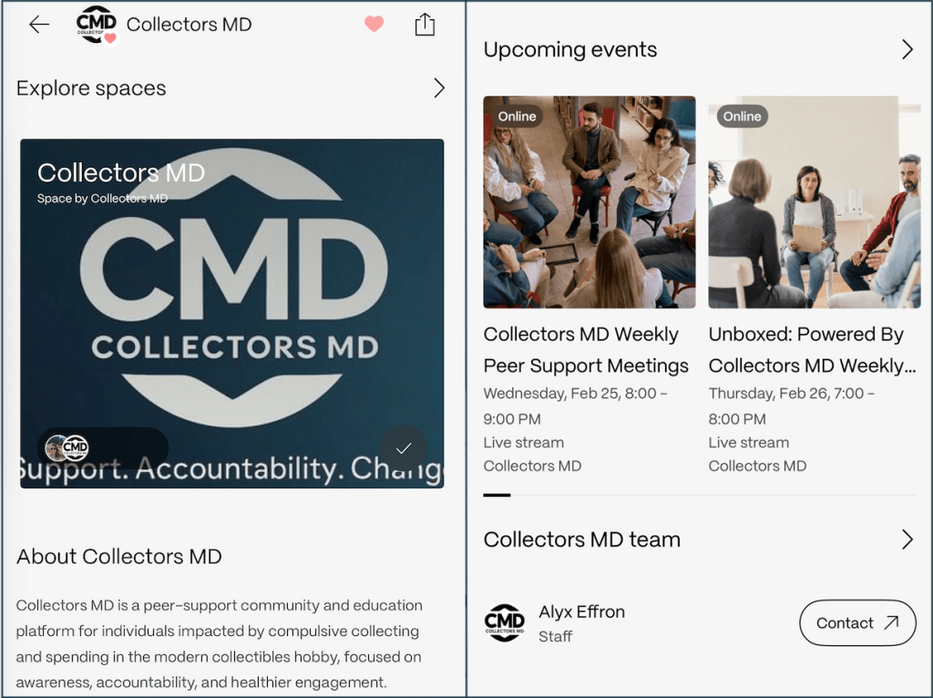Toggle the checkmark on the space card
Screen dimensions: 933x698
[x=404, y=448]
